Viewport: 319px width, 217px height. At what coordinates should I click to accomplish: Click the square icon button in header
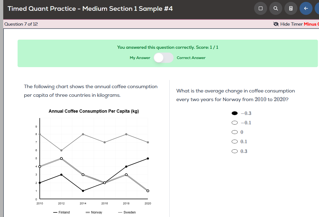tap(261, 9)
